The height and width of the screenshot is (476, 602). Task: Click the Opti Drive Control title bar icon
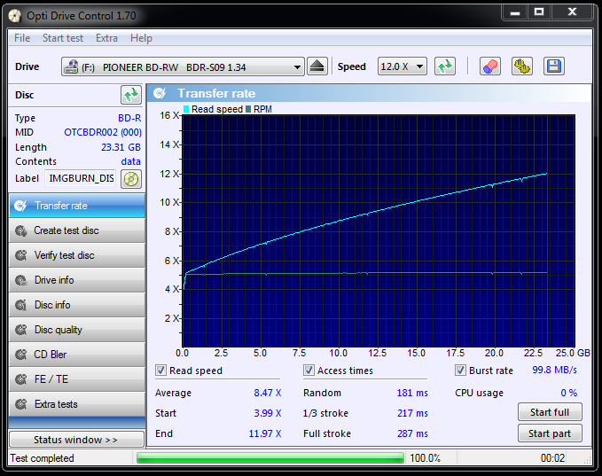(15, 16)
